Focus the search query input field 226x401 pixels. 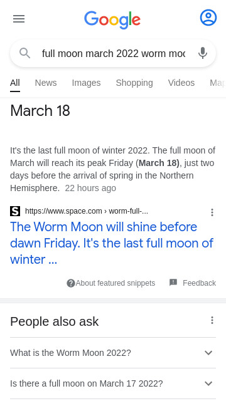click(114, 53)
